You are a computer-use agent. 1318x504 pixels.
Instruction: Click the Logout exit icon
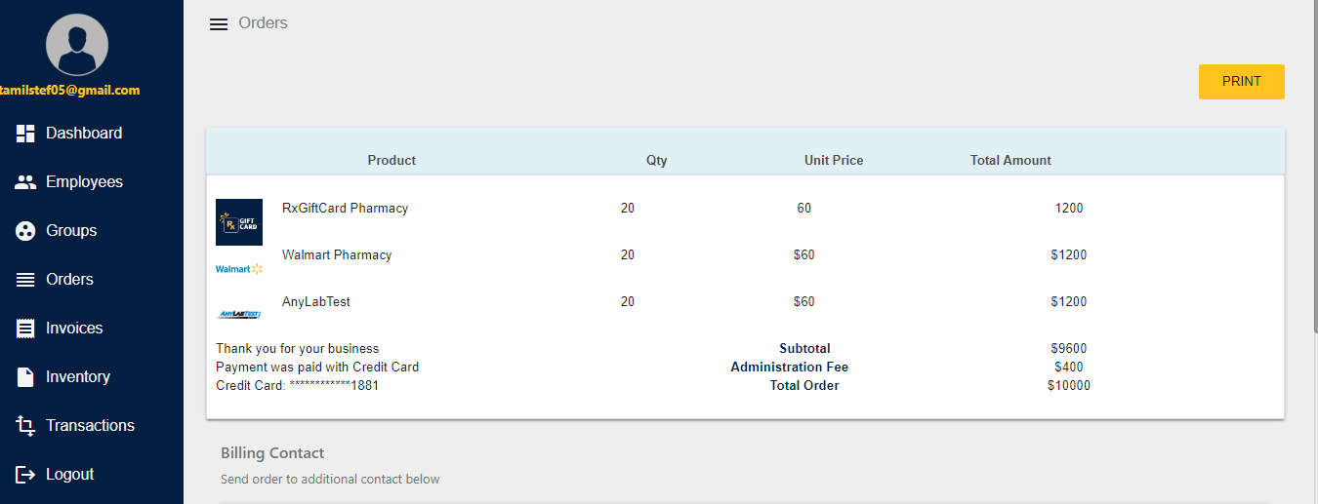[x=25, y=475]
